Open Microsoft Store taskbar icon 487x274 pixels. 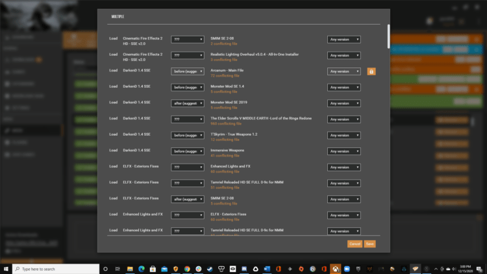coord(153,269)
